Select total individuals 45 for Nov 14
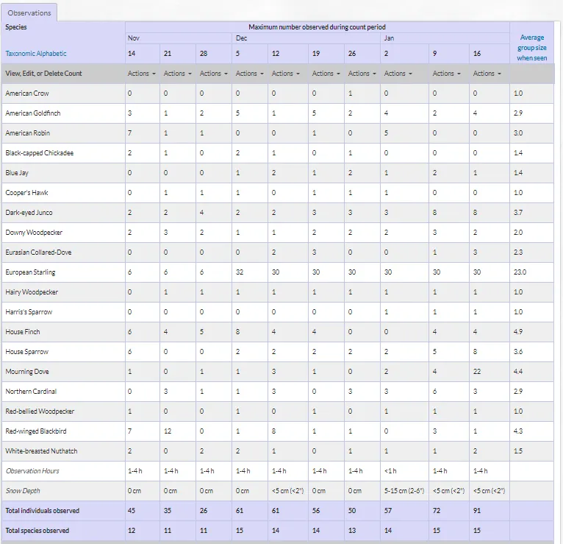This screenshot has width=563, height=544. [x=132, y=511]
